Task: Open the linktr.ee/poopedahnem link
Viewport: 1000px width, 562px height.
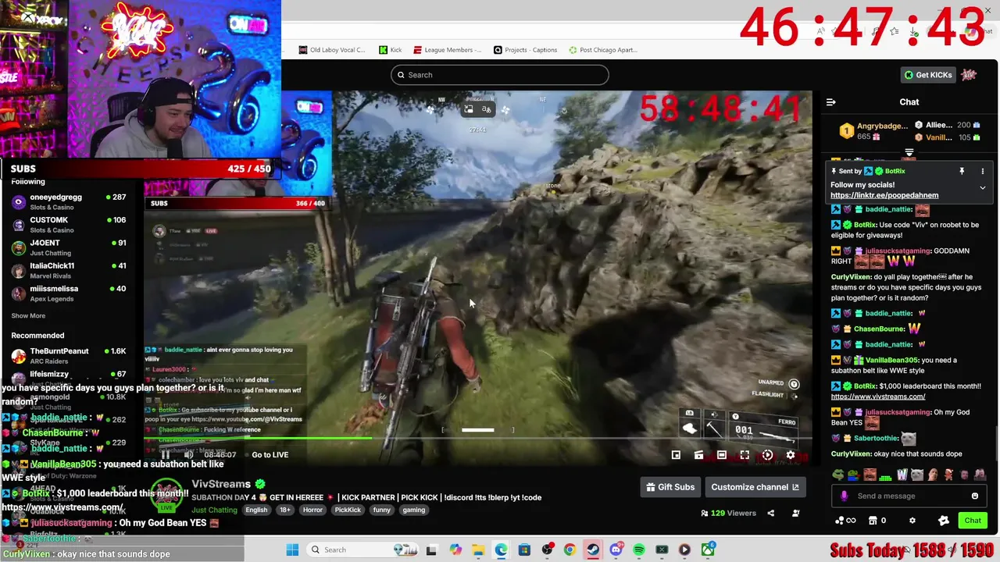Action: (x=884, y=195)
